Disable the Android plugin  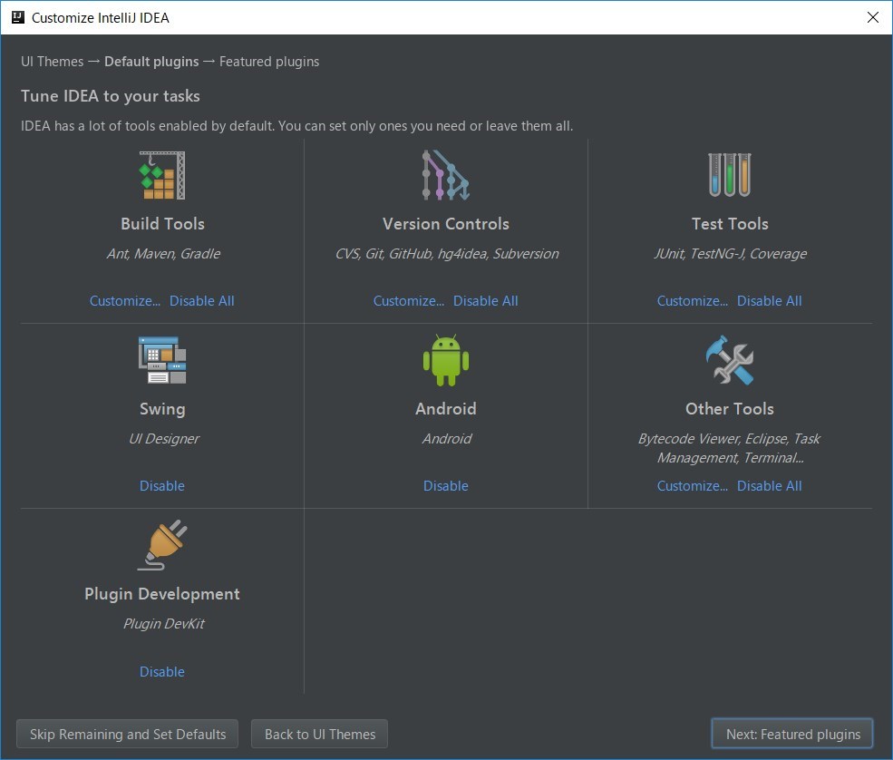point(445,486)
